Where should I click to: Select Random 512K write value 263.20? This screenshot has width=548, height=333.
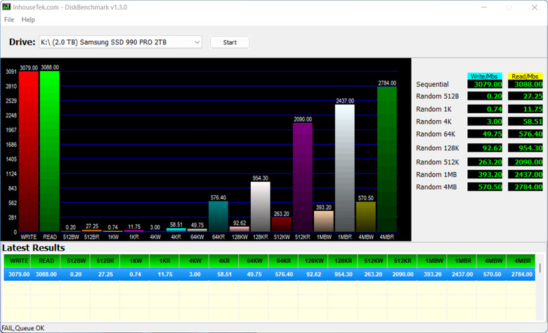(485, 162)
